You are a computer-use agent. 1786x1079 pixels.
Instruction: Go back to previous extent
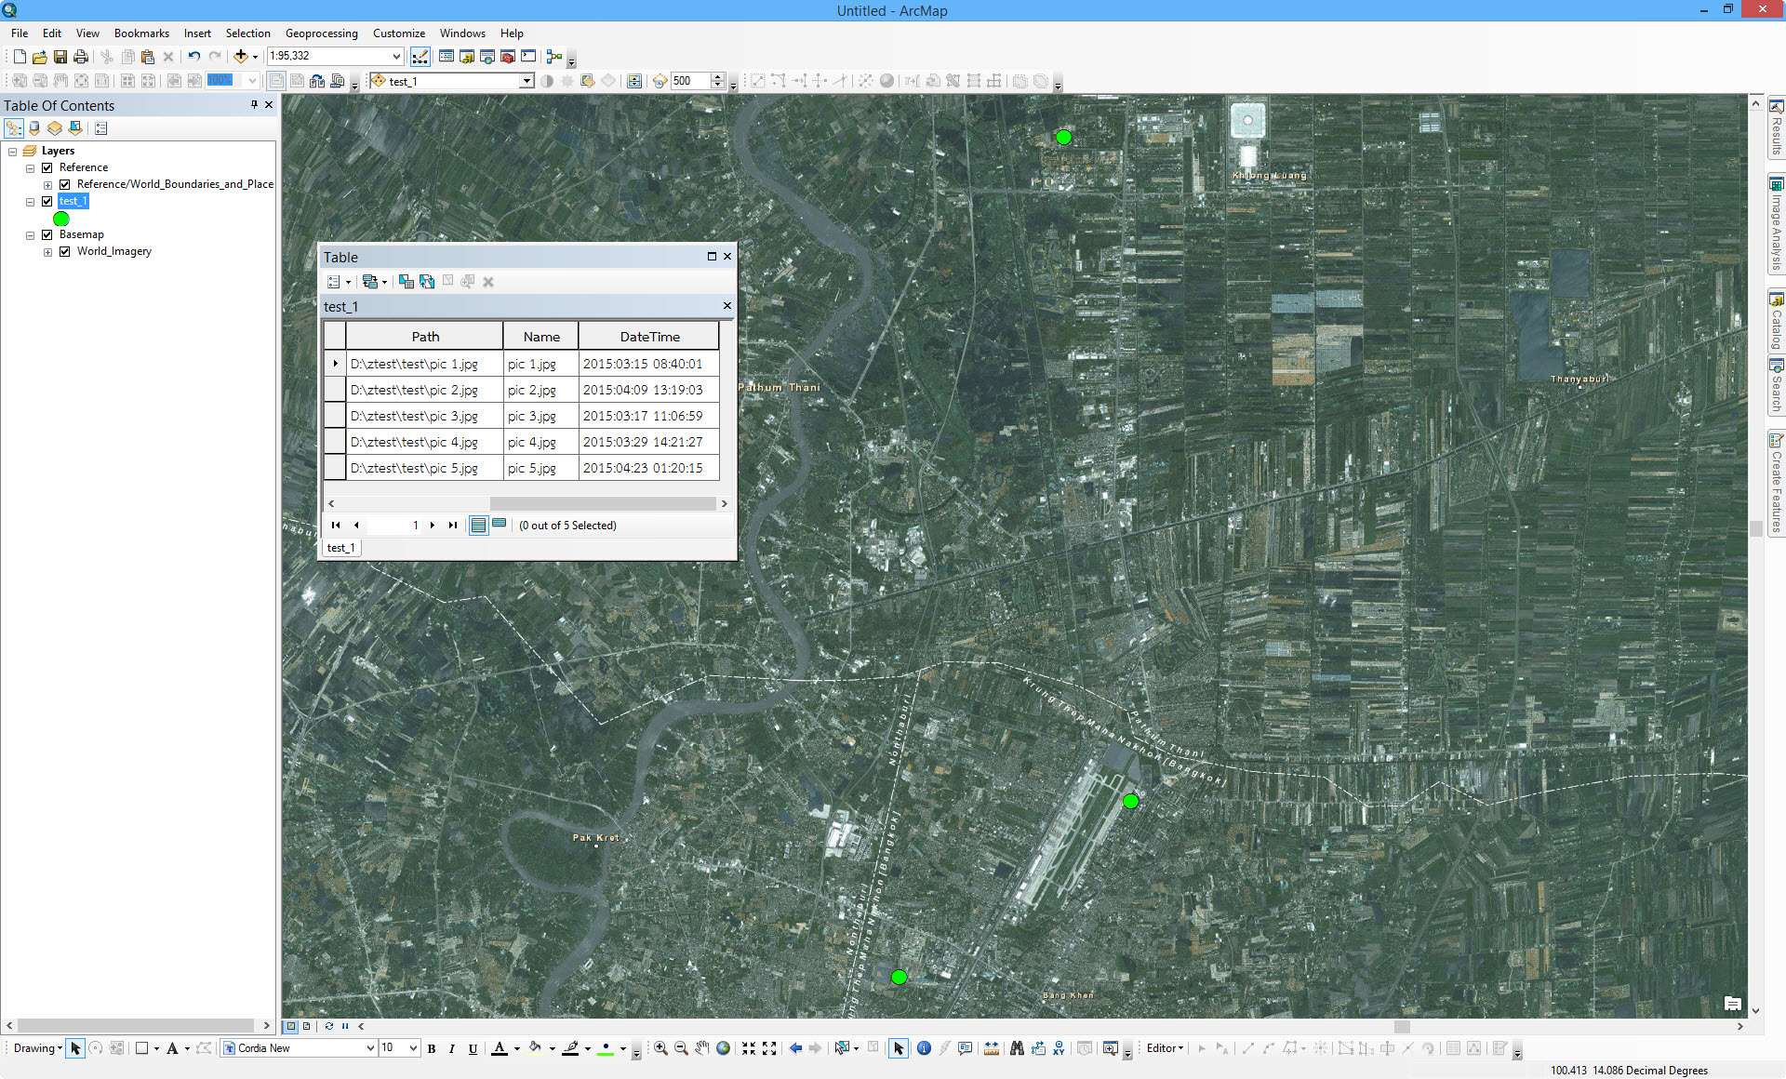tap(795, 1048)
